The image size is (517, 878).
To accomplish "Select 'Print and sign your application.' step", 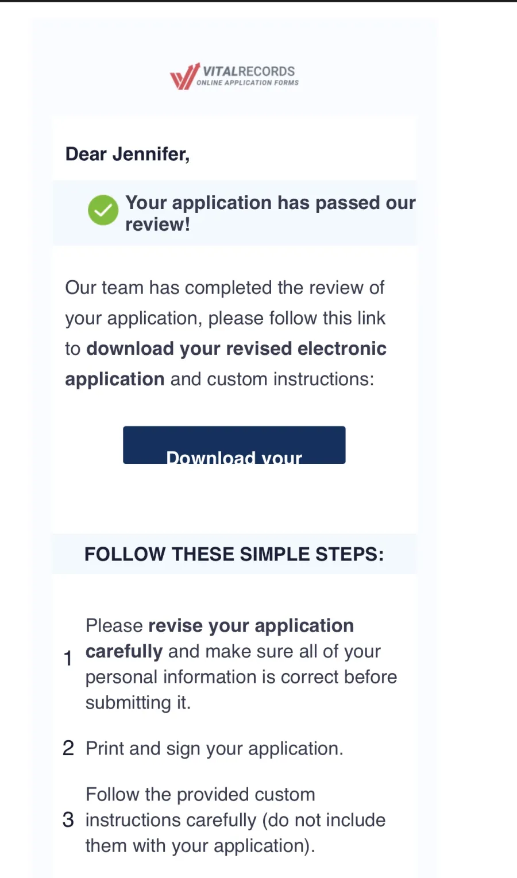I will pyautogui.click(x=214, y=749).
